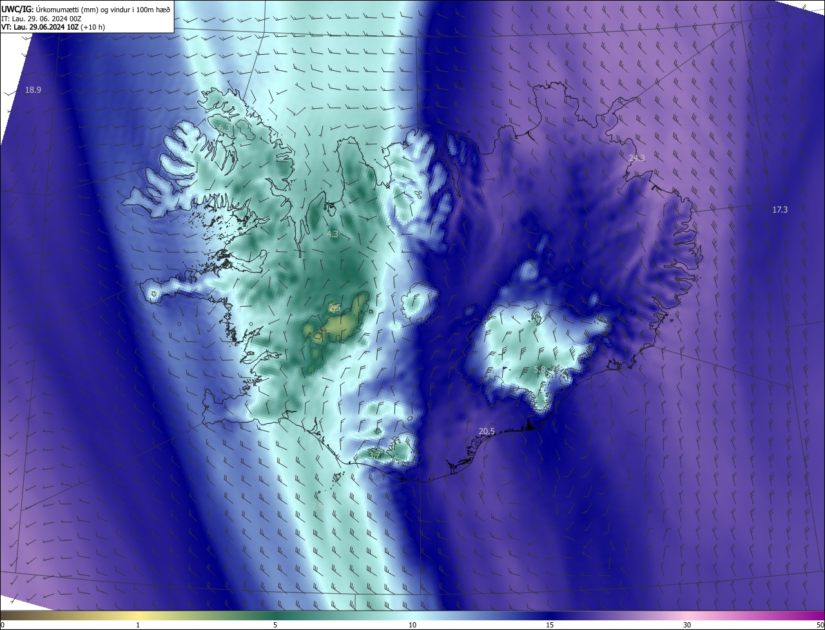Viewport: 825px width, 630px height.
Task: Click the colorbar label 50
Action: pos(820,625)
